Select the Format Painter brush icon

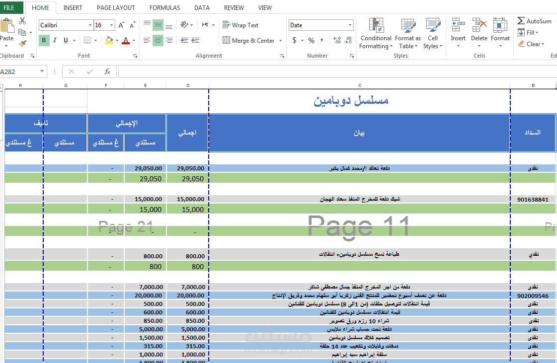[x=22, y=44]
